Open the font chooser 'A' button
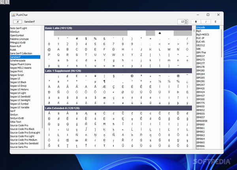Screen dimensions: 237x170 point(17,22)
